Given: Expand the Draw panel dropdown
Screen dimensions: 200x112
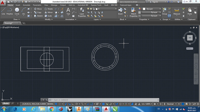Looking at the screenshot, I should [17, 19].
